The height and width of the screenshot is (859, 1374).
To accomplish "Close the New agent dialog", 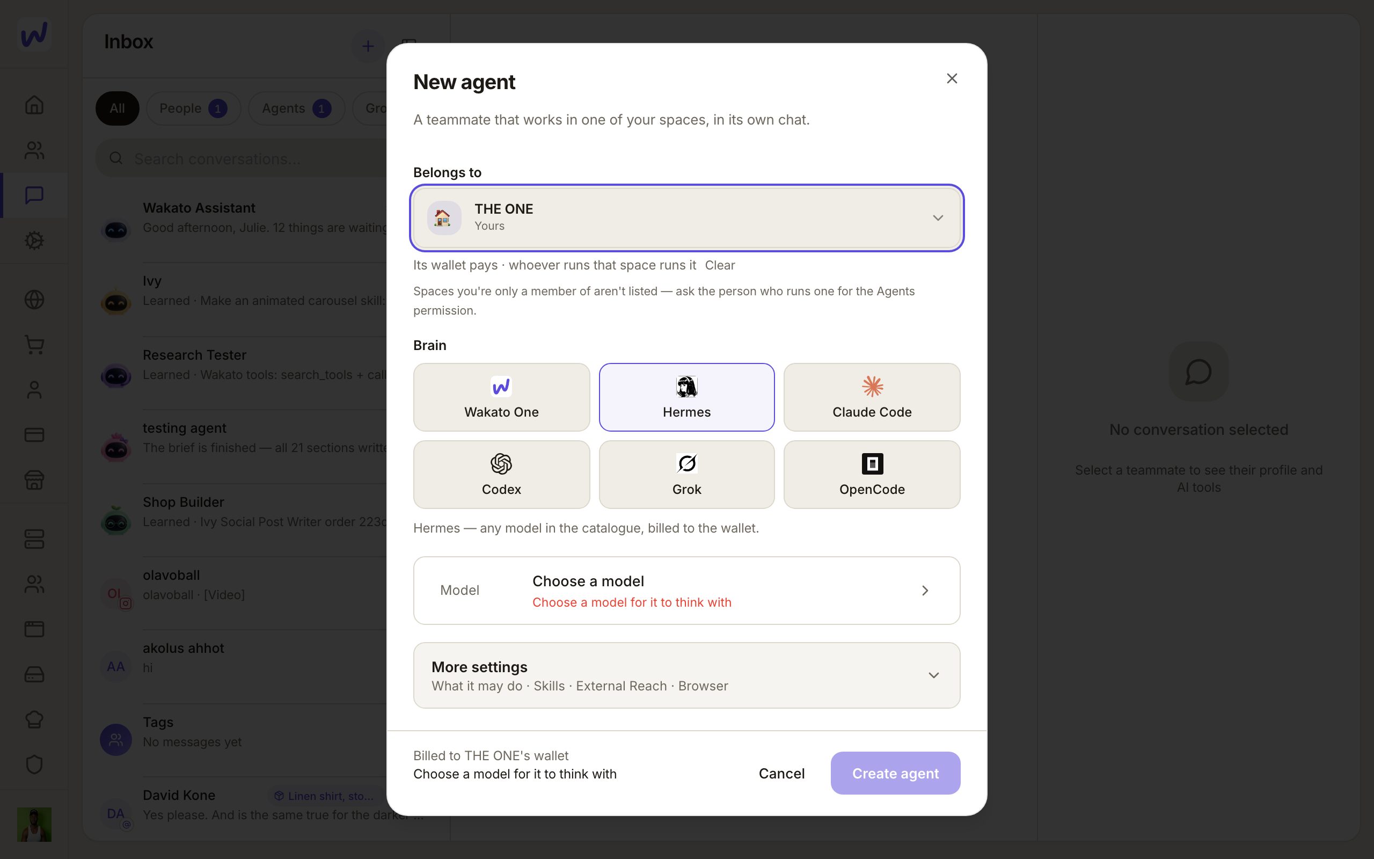I will (x=952, y=78).
